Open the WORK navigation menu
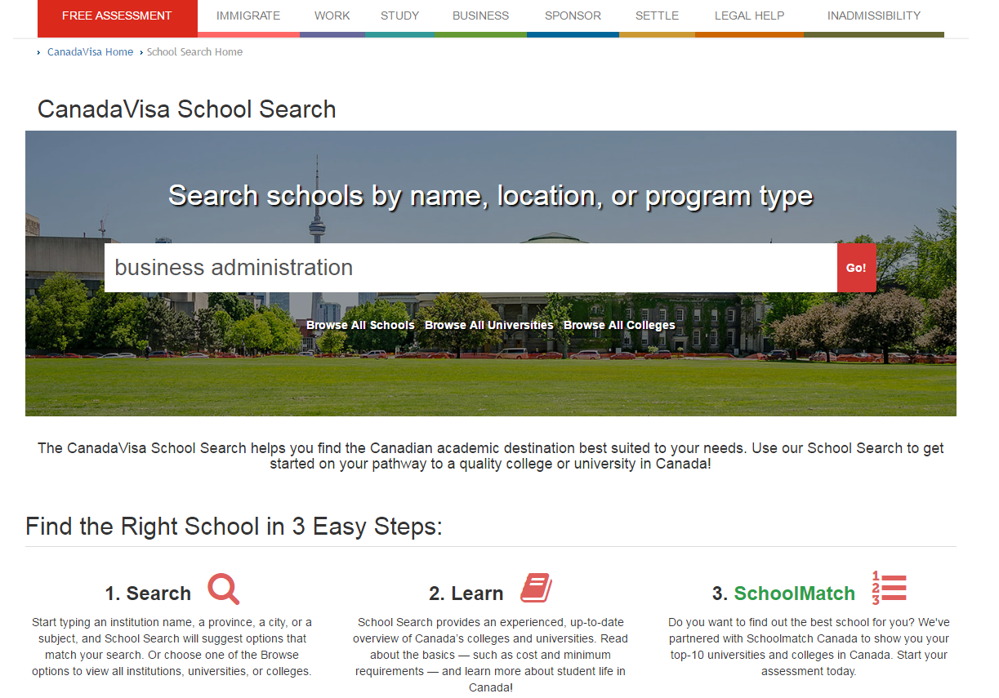Image resolution: width=999 pixels, height=698 pixels. (x=332, y=15)
